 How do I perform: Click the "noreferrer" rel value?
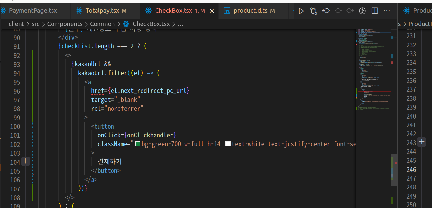point(124,109)
